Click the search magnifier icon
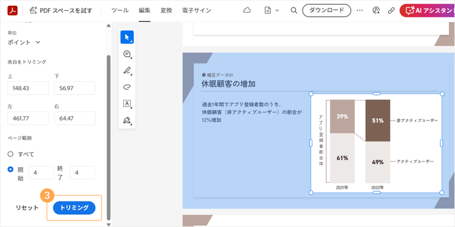 [294, 10]
